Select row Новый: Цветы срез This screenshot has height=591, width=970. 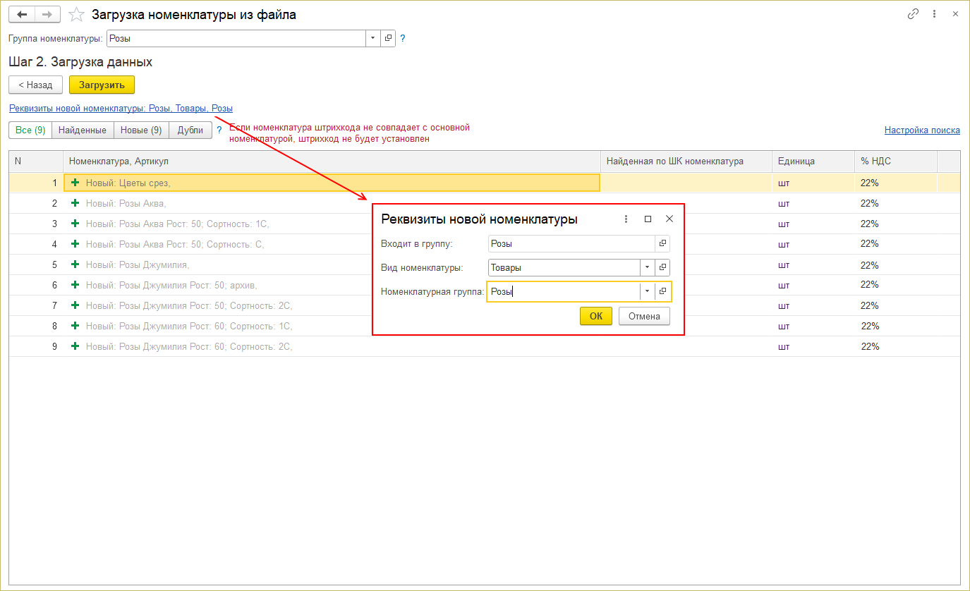click(484, 183)
